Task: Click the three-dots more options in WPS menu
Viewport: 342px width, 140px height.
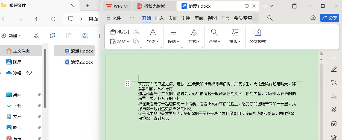Action: 132,18
